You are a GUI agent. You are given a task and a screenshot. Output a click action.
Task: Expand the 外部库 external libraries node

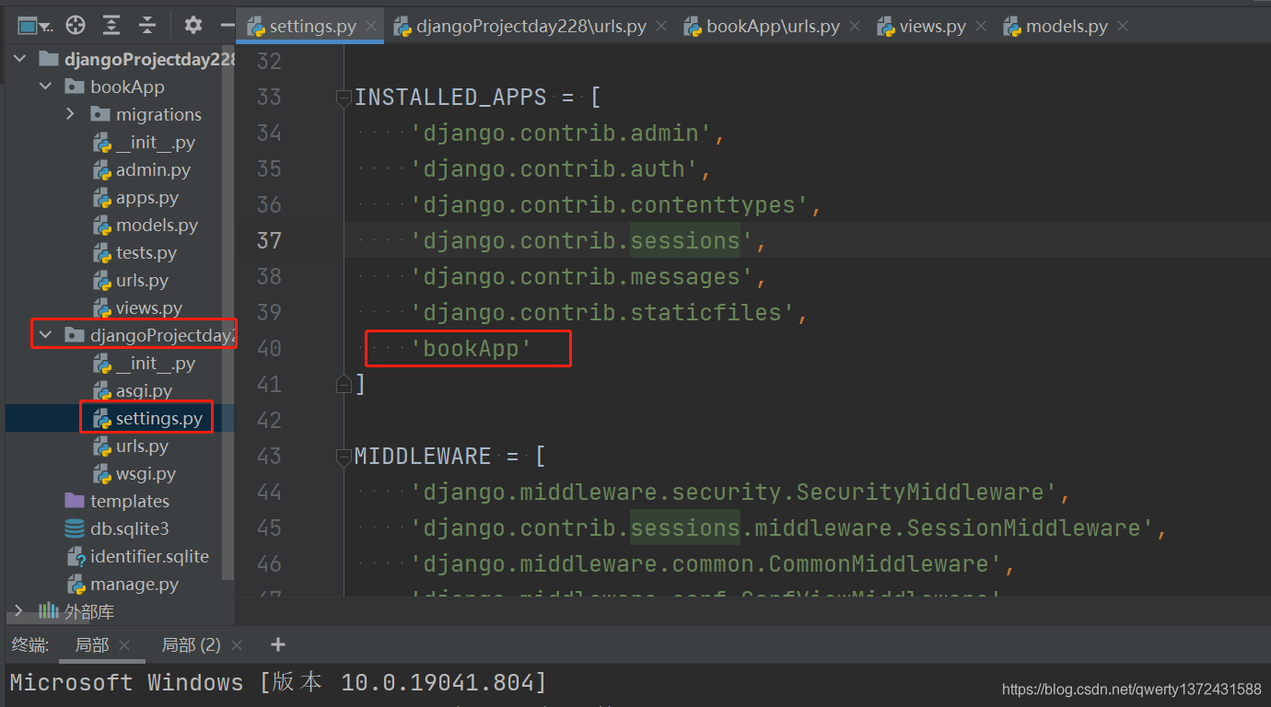pyautogui.click(x=19, y=611)
